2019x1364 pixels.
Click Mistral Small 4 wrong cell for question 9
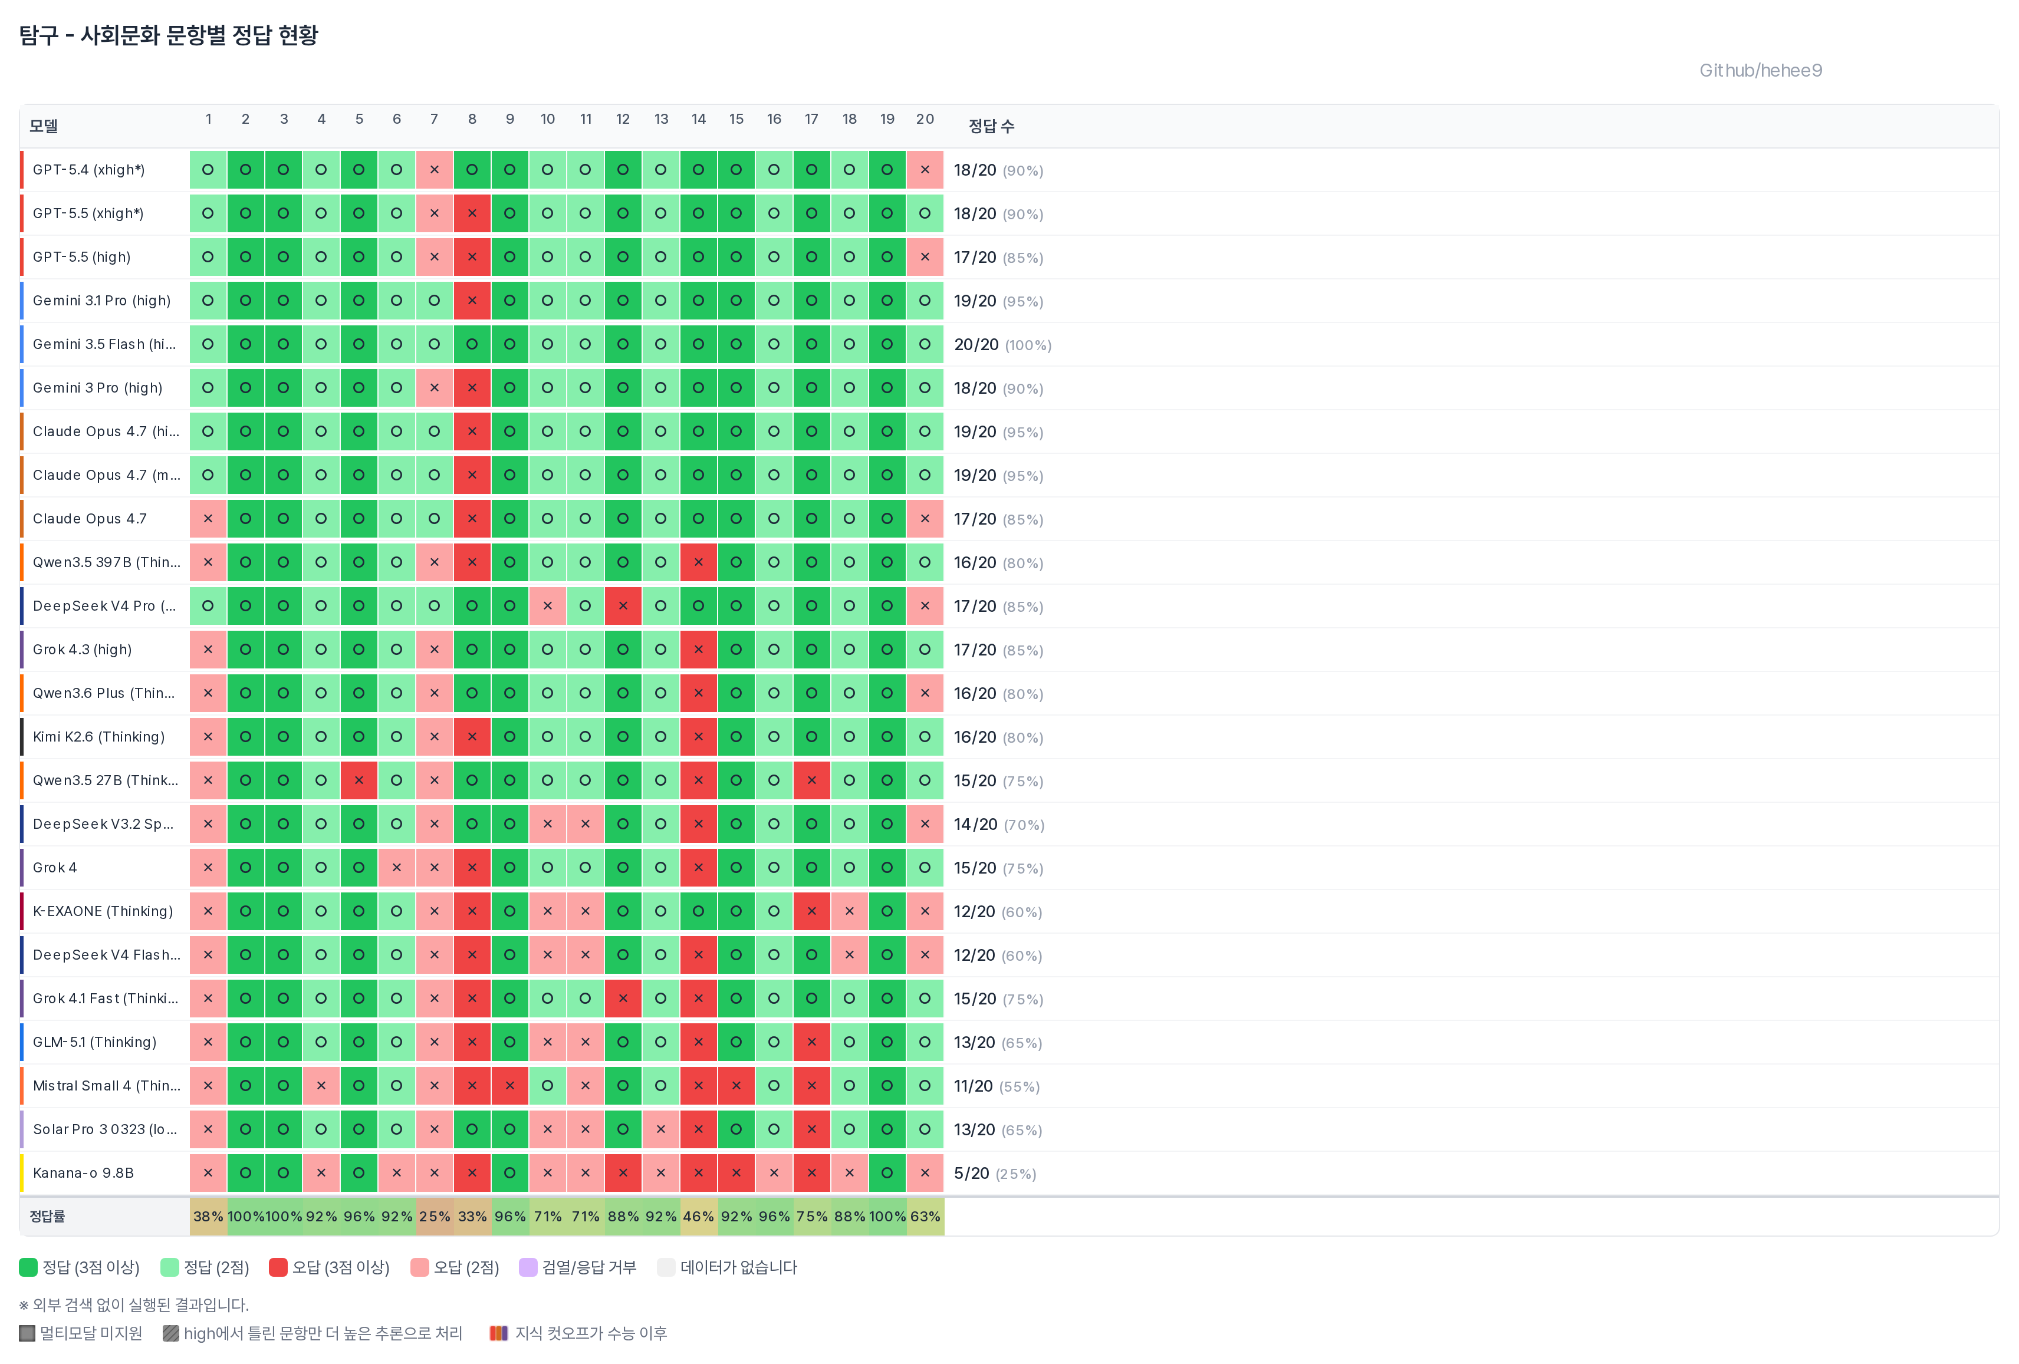coord(510,1085)
